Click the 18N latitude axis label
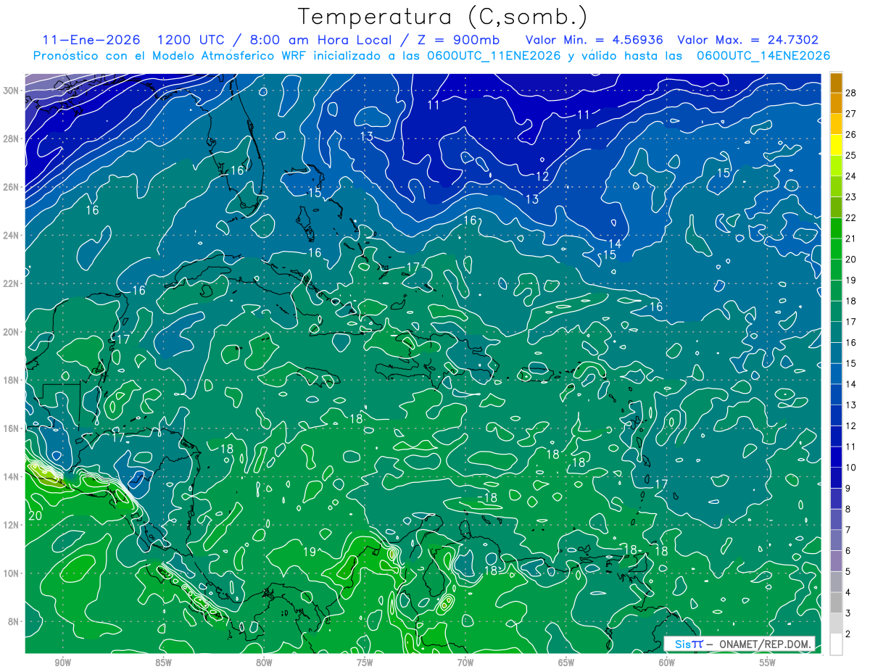The height and width of the screenshot is (672, 870). (x=12, y=380)
